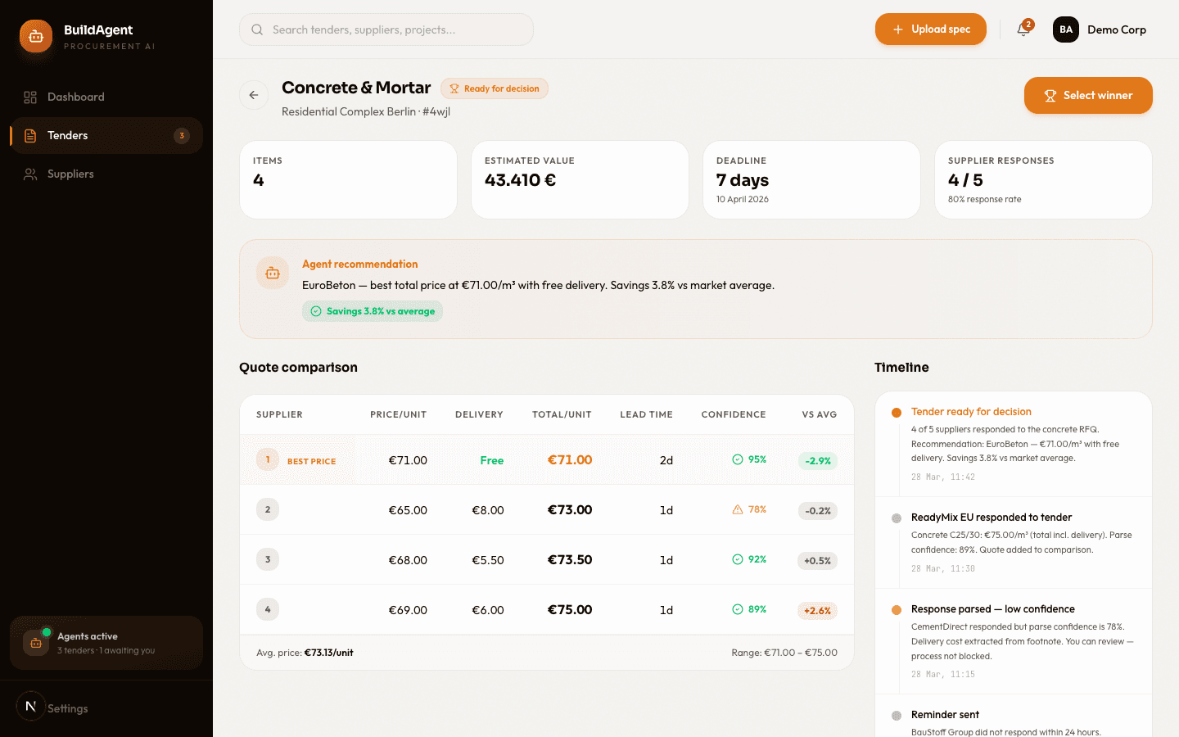1179x737 pixels.
Task: Click the back arrow beside Concrete & Mortar
Action: point(254,95)
